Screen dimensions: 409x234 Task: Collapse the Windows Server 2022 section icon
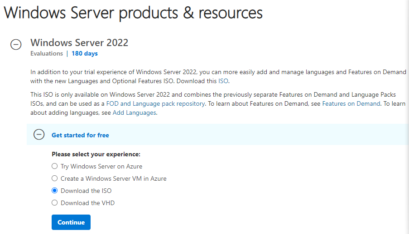pyautogui.click(x=16, y=45)
